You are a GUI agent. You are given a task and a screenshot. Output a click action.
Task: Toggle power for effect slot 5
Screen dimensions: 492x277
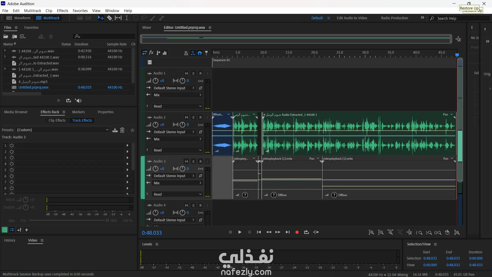[12, 170]
